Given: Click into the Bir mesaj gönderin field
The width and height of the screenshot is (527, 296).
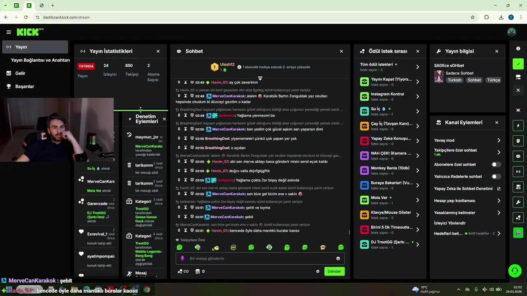Looking at the screenshot, I should pos(260,259).
